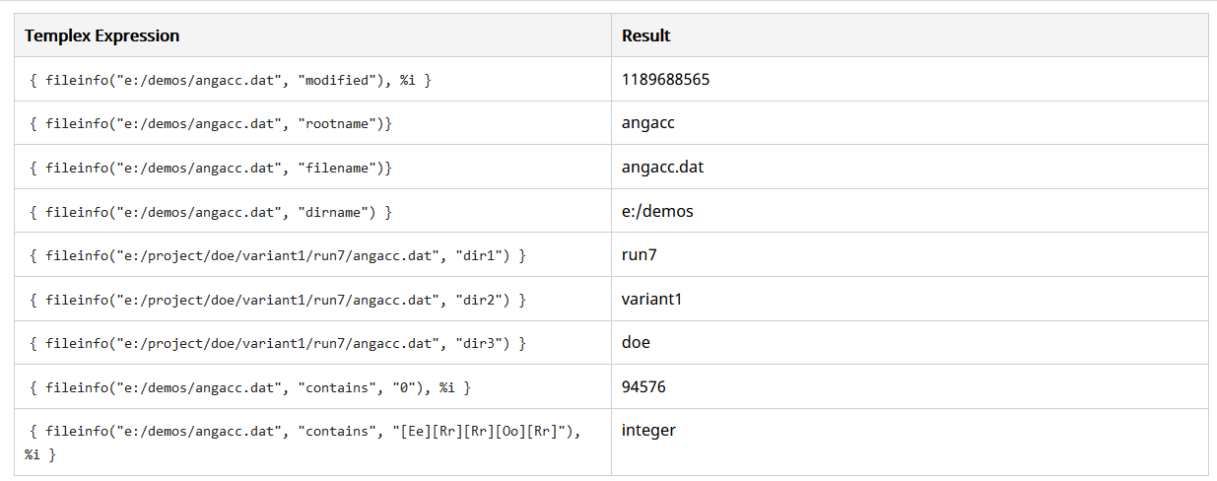Click the integer result cell
Viewport: 1217px width, 481px height.
coord(648,431)
